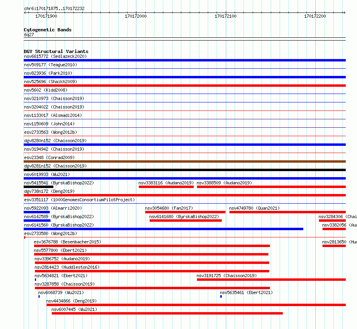Viewport: 357px width, 329px height.
Task: Click the short black bar under nsv5415541
Action: click(x=39, y=187)
